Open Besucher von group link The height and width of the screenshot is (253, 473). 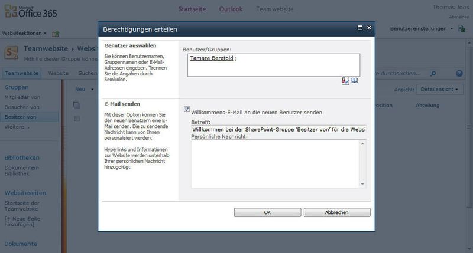tap(22, 107)
